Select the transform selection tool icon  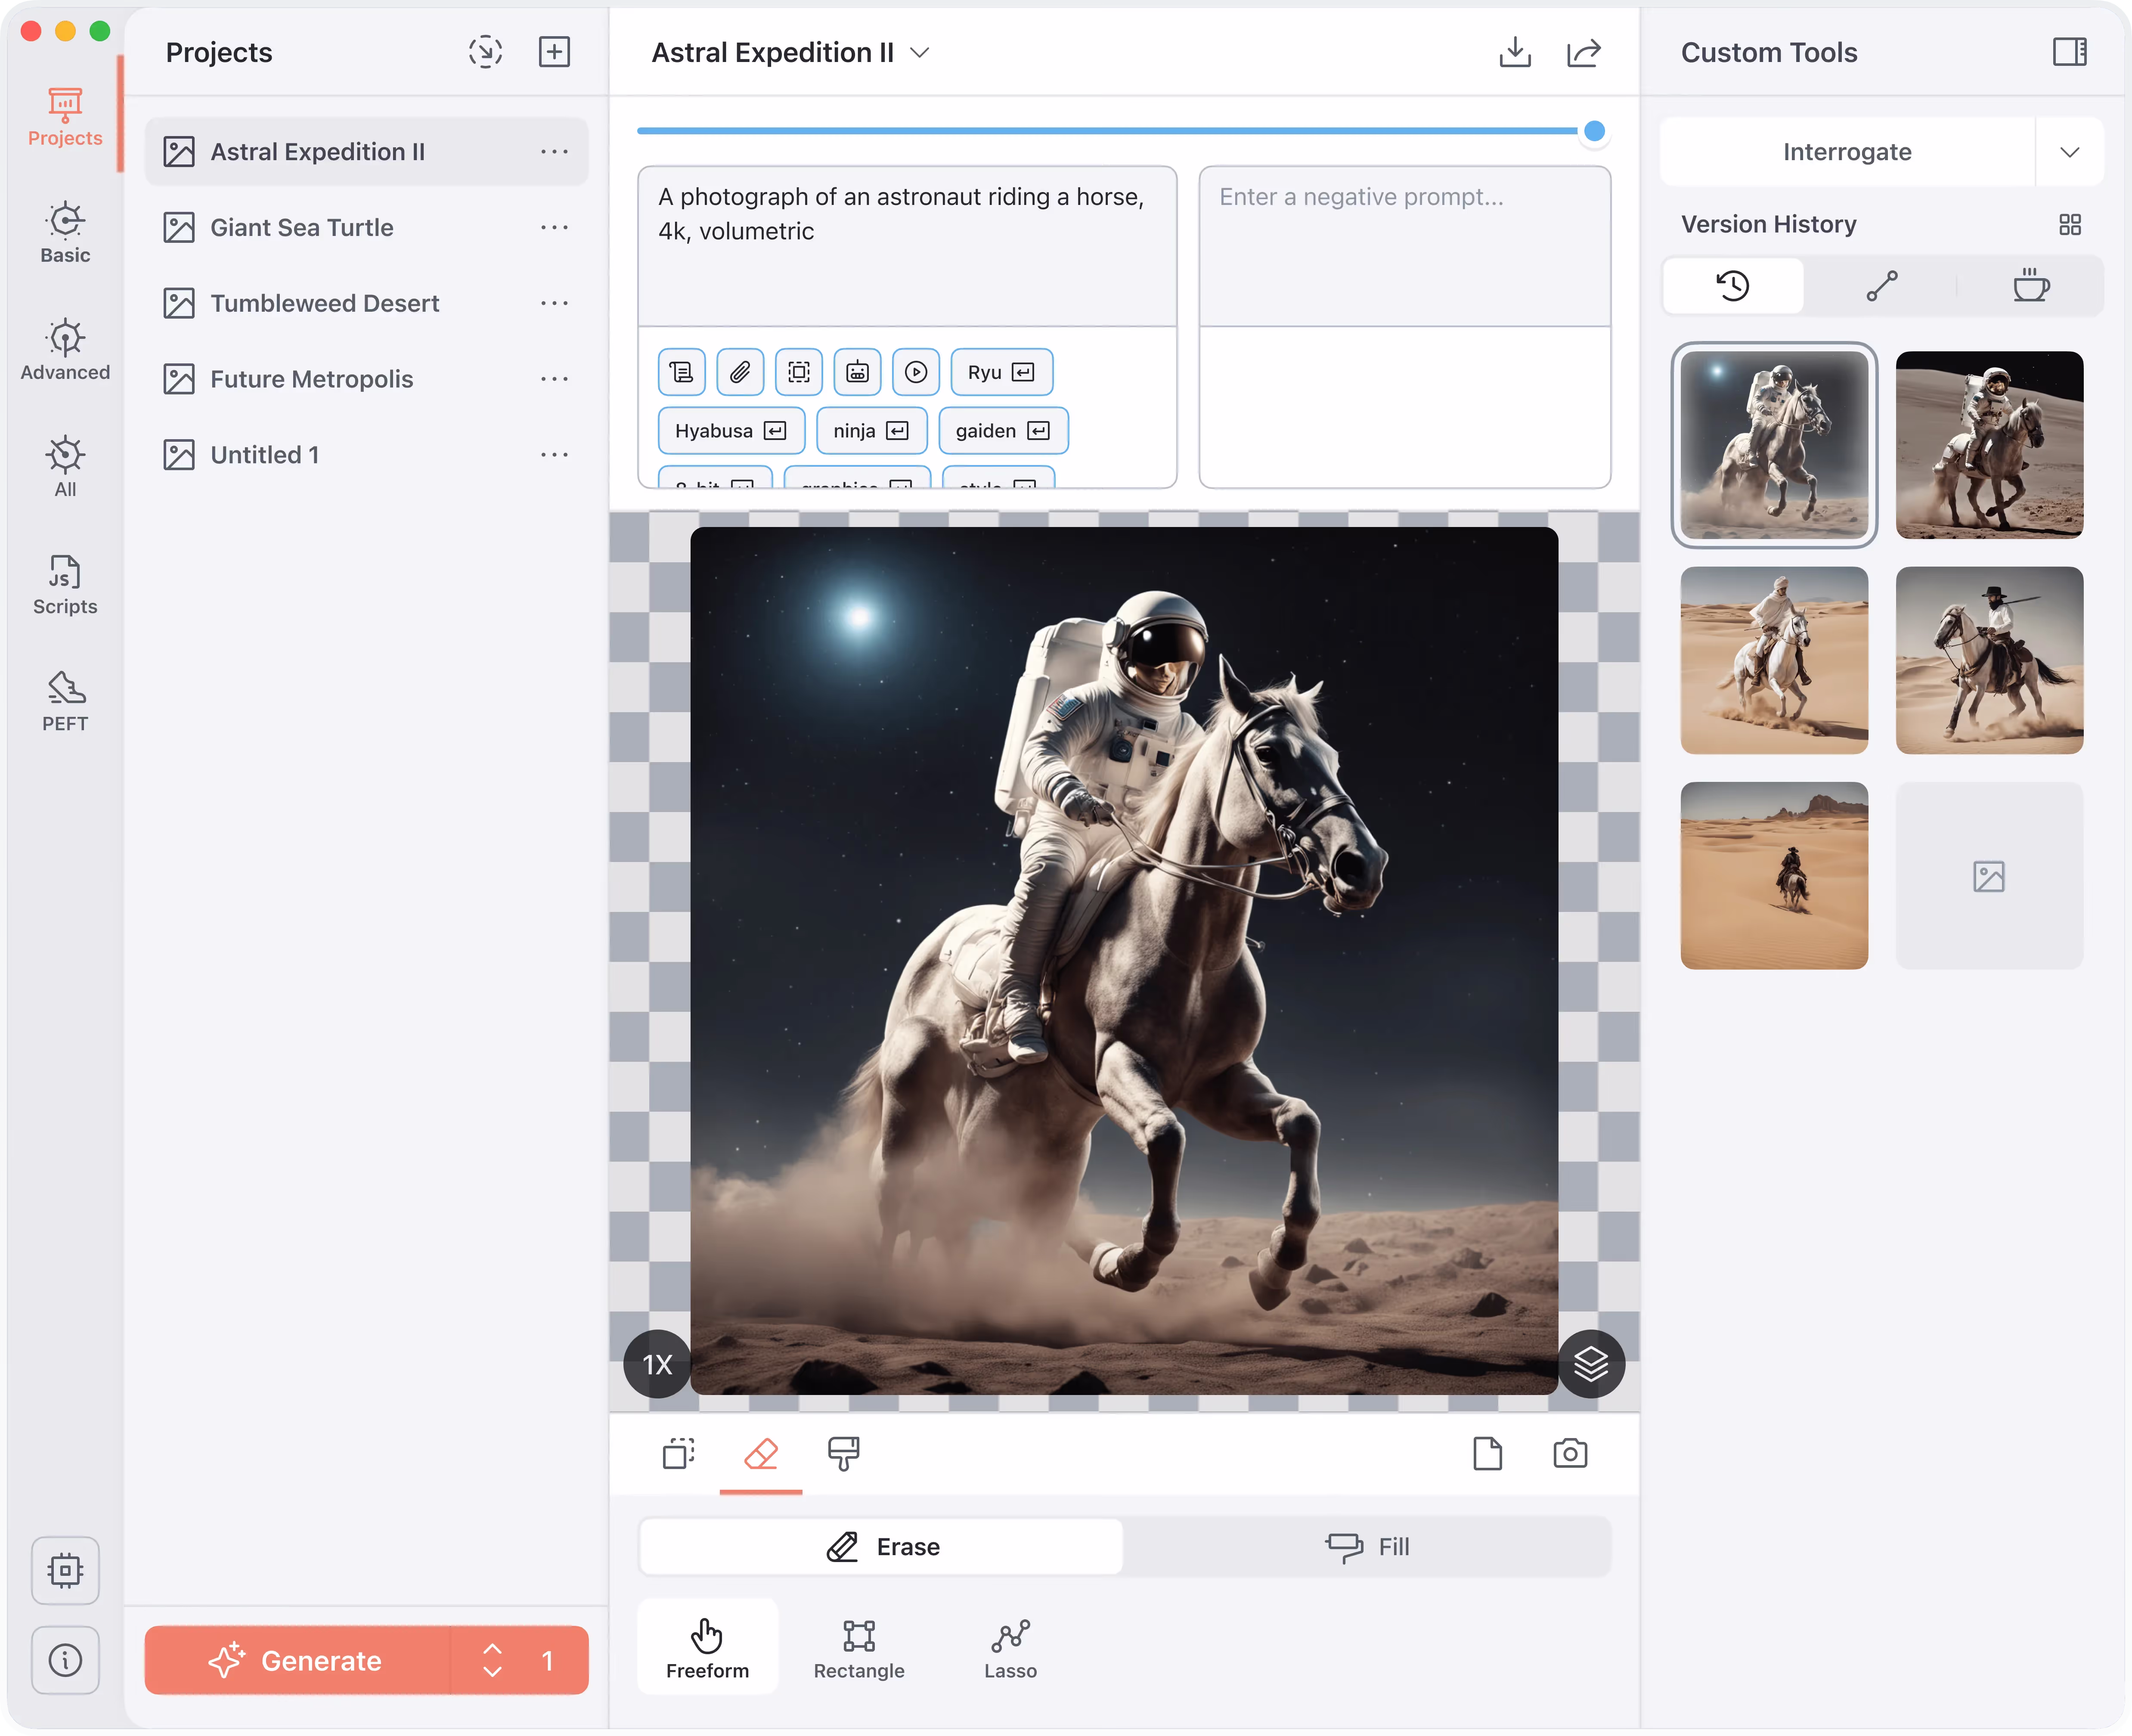coord(679,1454)
